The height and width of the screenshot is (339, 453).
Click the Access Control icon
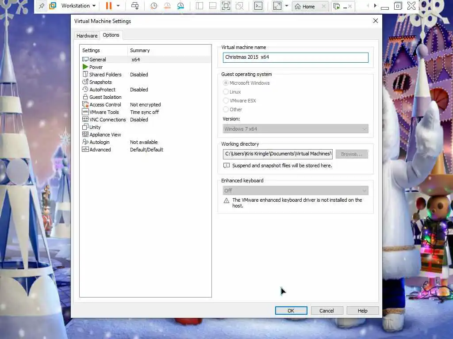[x=85, y=104]
